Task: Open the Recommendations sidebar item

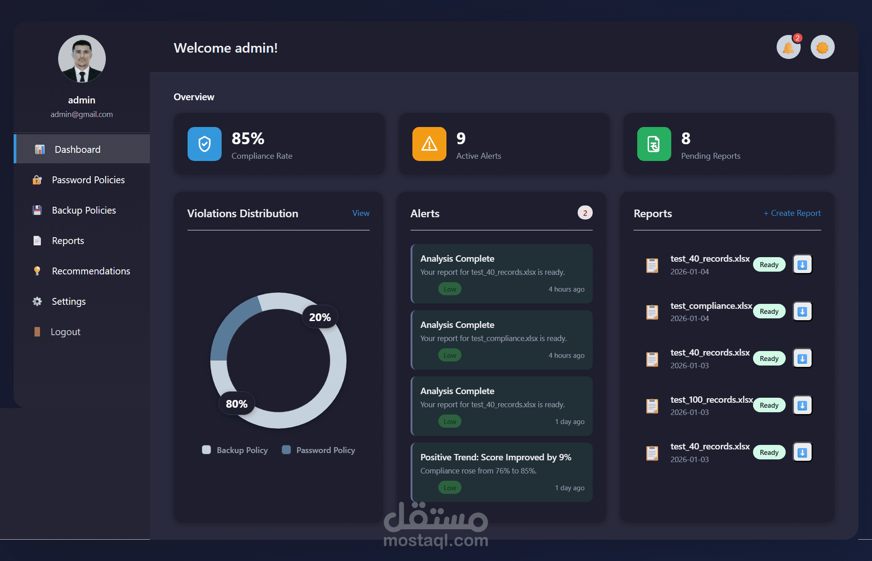Action: [91, 271]
